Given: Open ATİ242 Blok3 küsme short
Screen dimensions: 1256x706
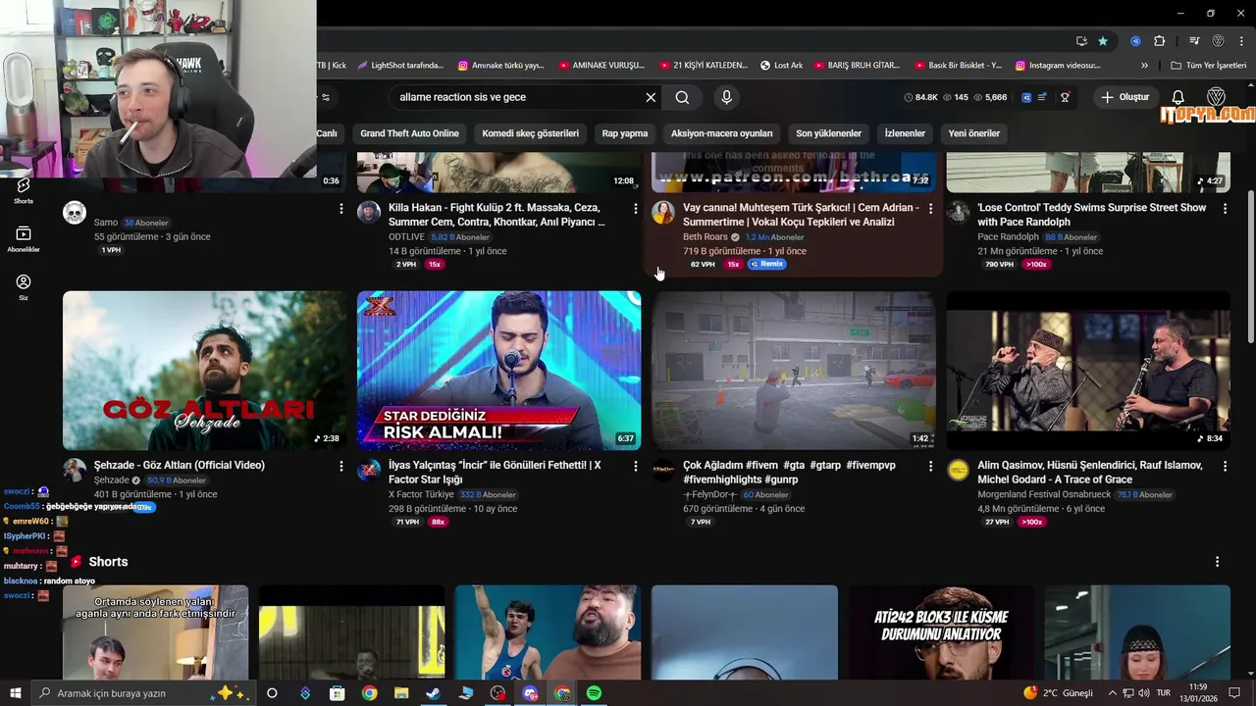Looking at the screenshot, I should (x=941, y=632).
